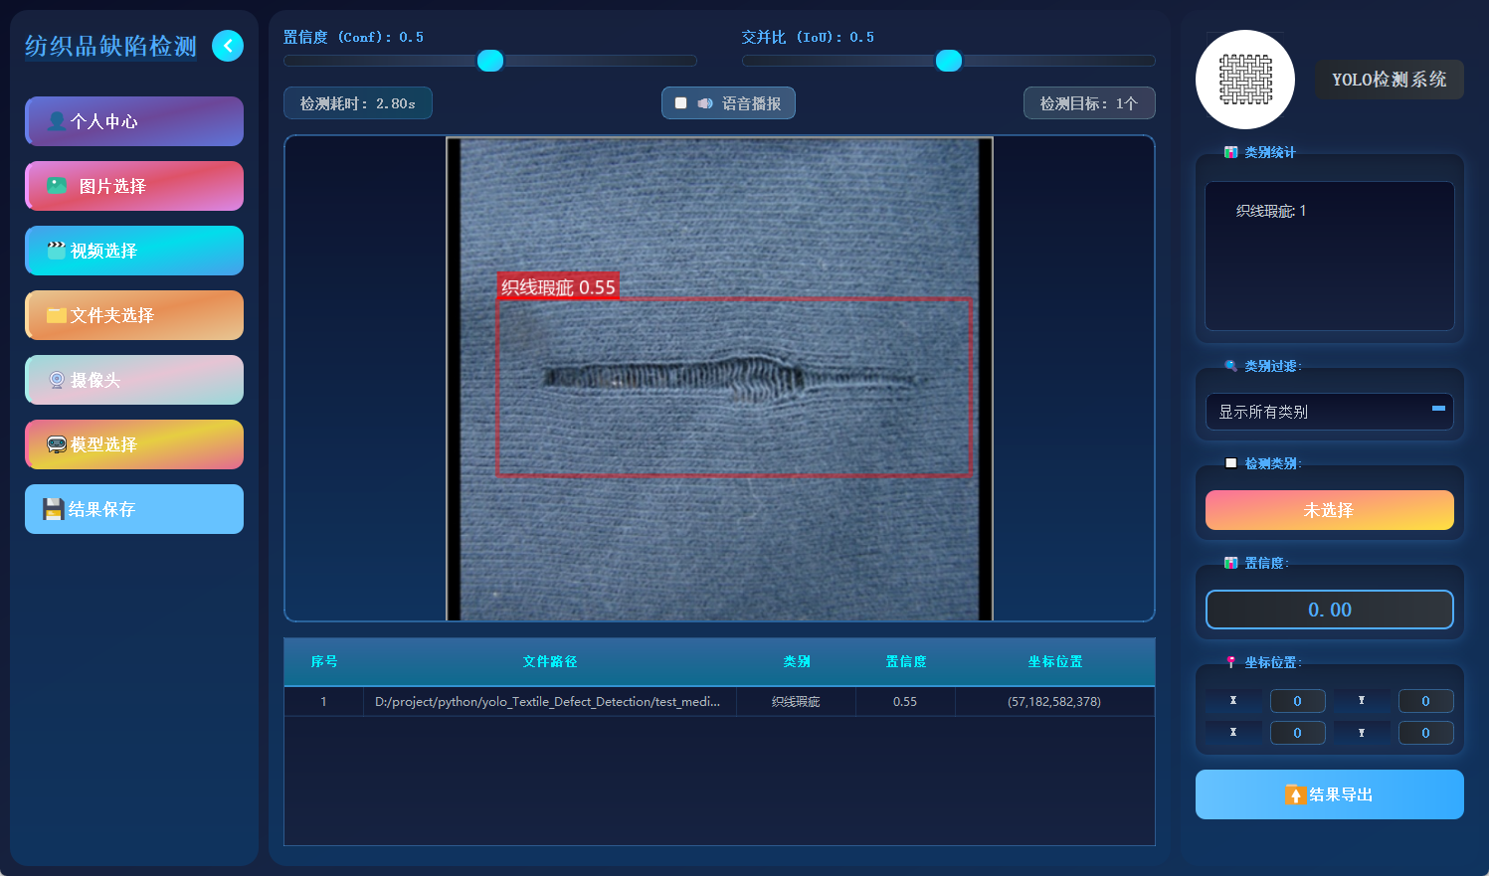Click the upload arrow icon in 结果导出
Image resolution: width=1489 pixels, height=876 pixels.
[1295, 794]
